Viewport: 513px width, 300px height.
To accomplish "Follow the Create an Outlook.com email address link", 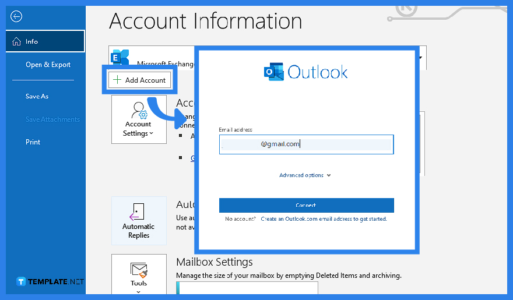I will pyautogui.click(x=324, y=219).
